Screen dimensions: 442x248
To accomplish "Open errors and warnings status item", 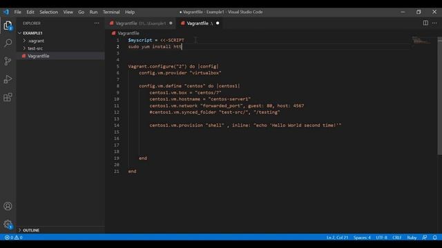I will point(14,238).
